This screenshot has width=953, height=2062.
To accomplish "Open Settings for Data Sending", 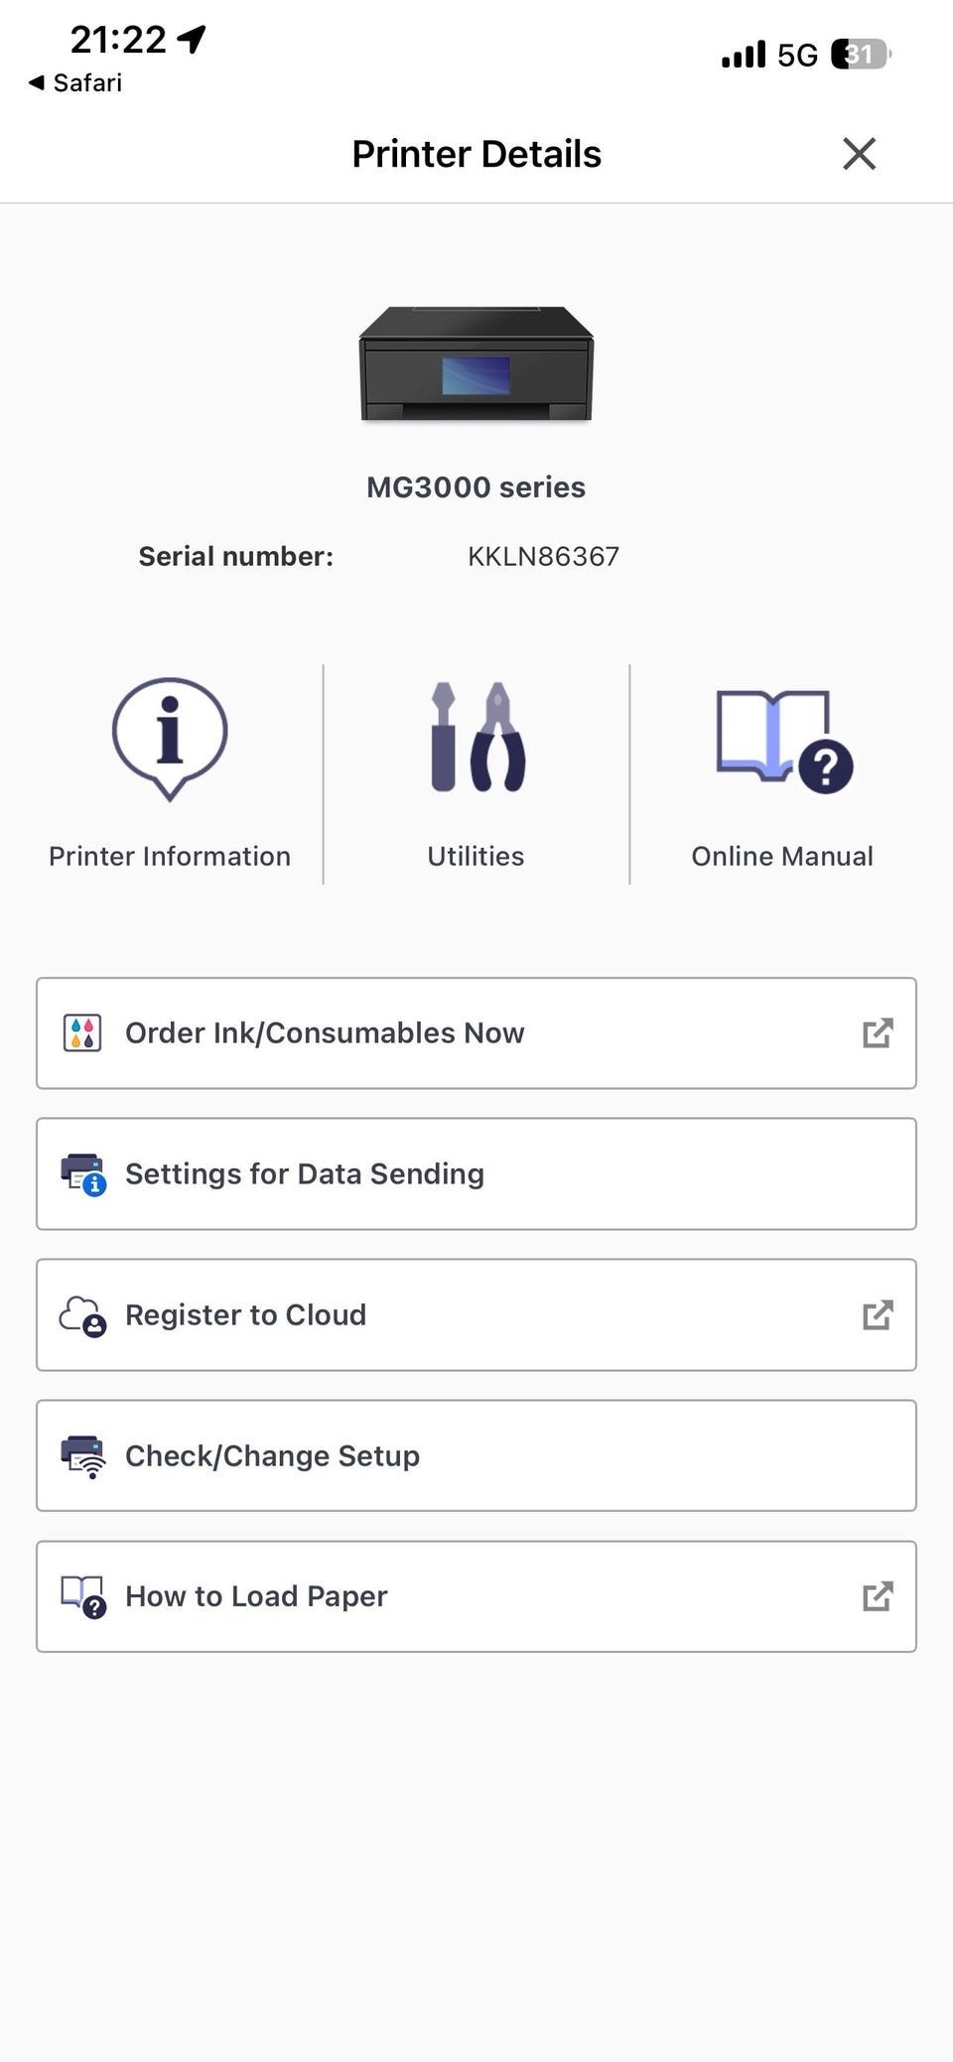I will click(x=476, y=1174).
